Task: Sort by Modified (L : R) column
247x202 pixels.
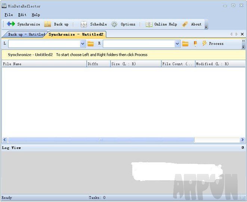Action: pyautogui.click(x=220, y=64)
